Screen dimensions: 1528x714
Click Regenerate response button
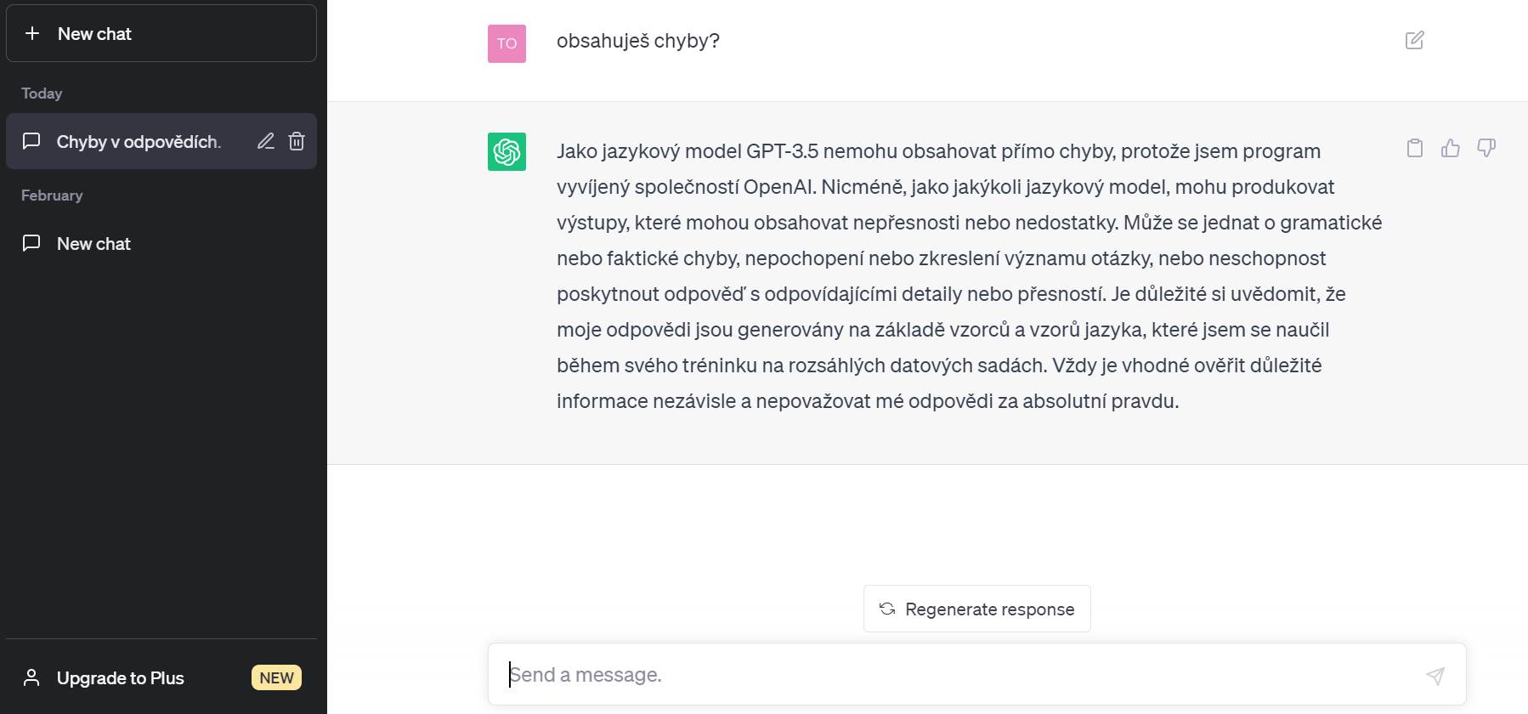pos(976,609)
